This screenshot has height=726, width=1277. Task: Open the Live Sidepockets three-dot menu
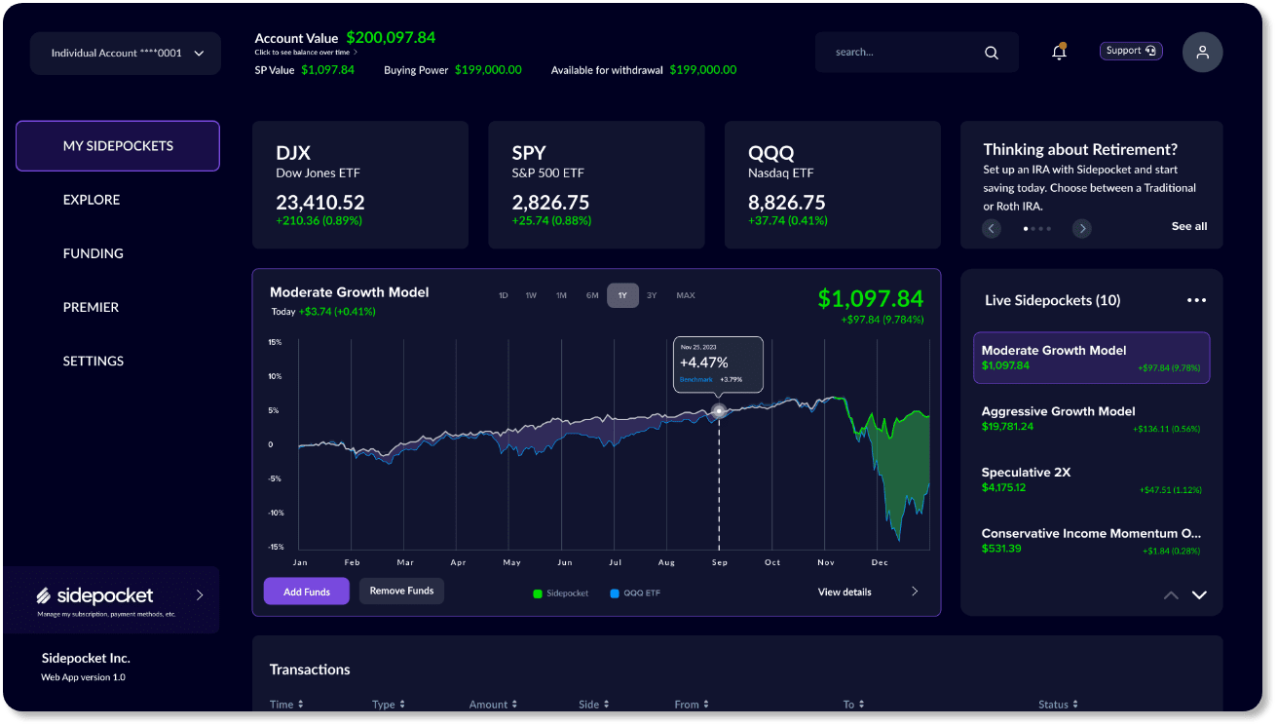[1196, 300]
